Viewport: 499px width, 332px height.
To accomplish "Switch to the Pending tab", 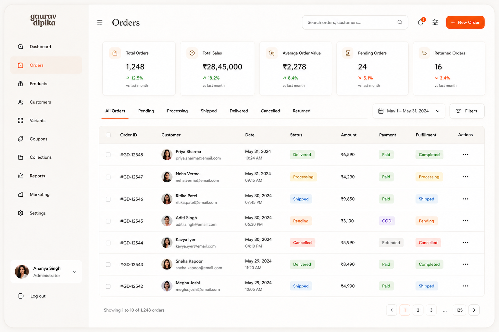I will (x=146, y=111).
